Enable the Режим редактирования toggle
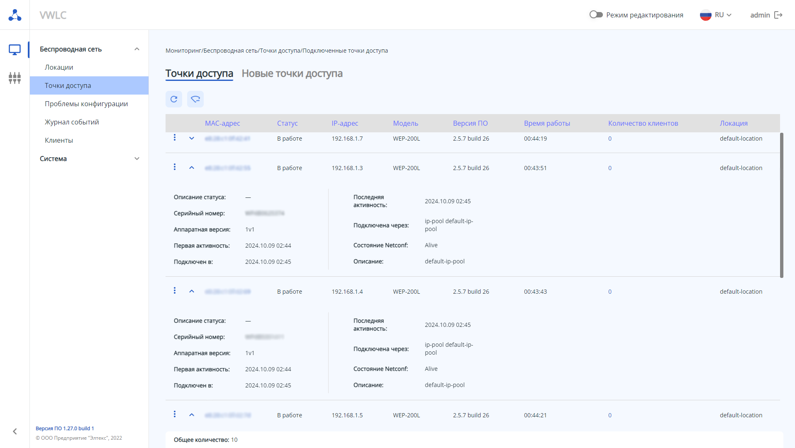795x448 pixels. point(596,15)
